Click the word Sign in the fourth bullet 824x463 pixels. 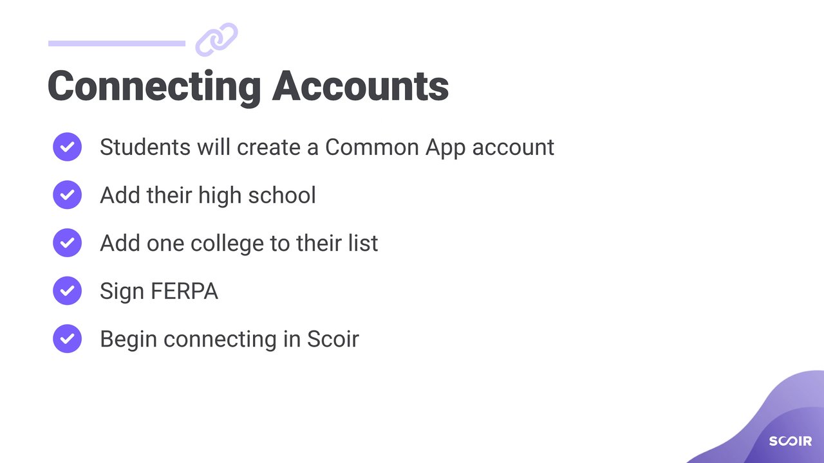(122, 291)
